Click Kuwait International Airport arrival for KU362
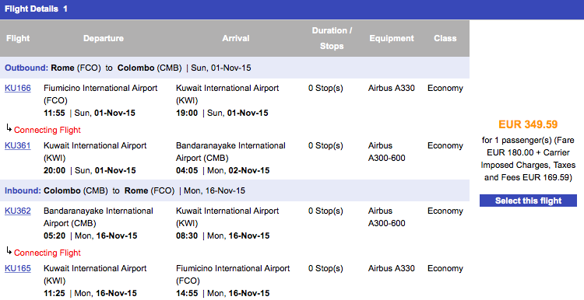 tap(227, 217)
